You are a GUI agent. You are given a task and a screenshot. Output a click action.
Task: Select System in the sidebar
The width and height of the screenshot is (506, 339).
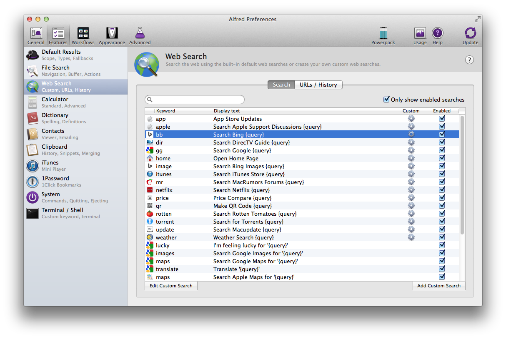pyautogui.click(x=75, y=197)
